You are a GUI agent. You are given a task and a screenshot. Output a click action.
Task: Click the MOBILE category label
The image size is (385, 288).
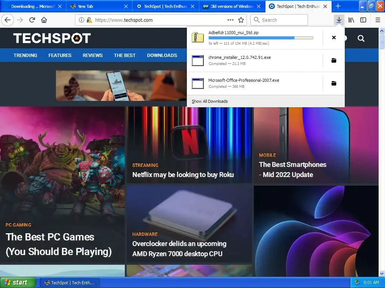[x=267, y=155]
